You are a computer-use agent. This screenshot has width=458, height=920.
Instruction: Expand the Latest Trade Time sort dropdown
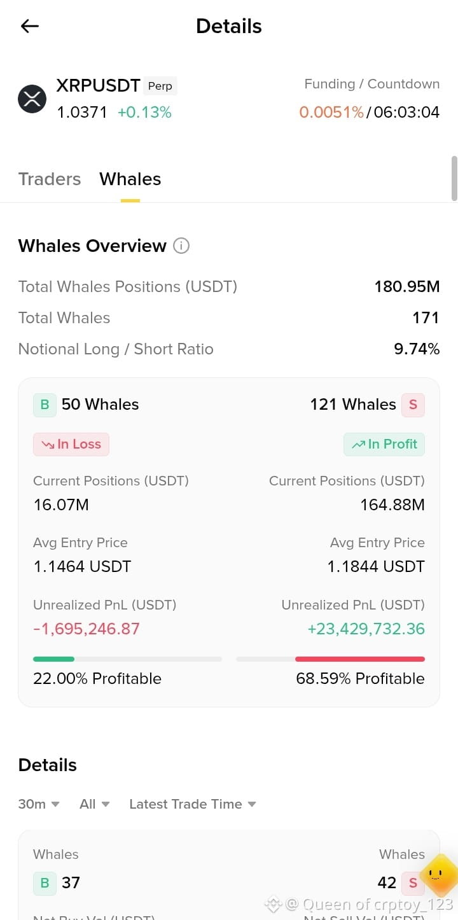pyautogui.click(x=193, y=804)
